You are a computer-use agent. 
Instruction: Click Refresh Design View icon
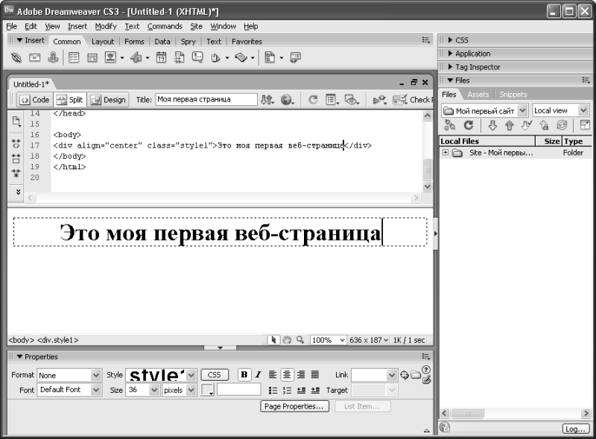(313, 99)
